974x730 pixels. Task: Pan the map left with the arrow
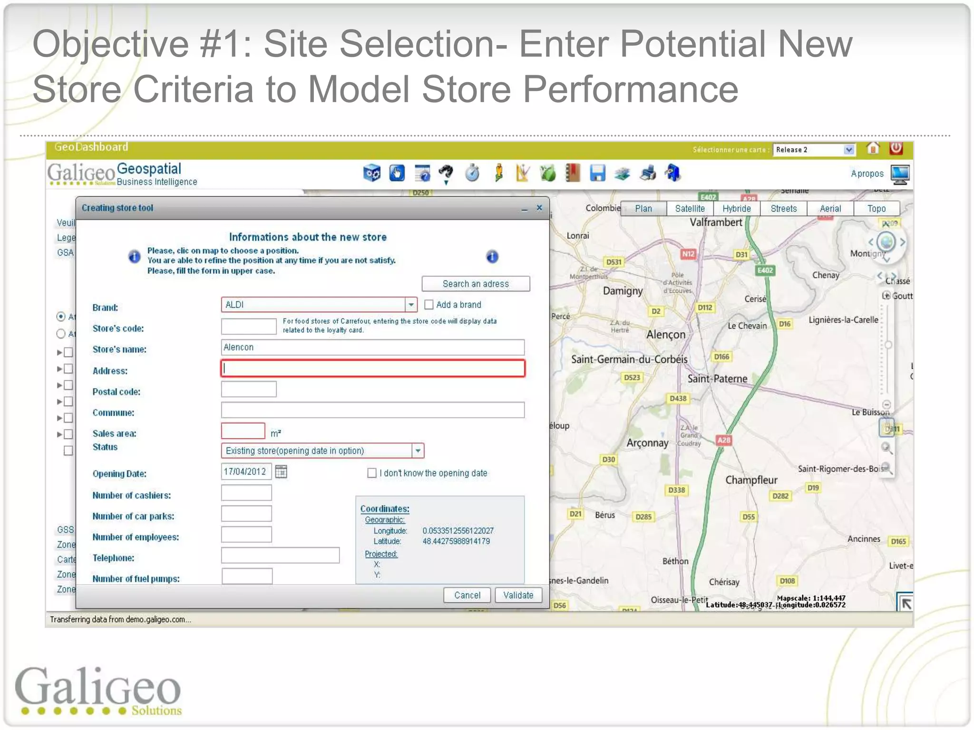click(x=871, y=242)
